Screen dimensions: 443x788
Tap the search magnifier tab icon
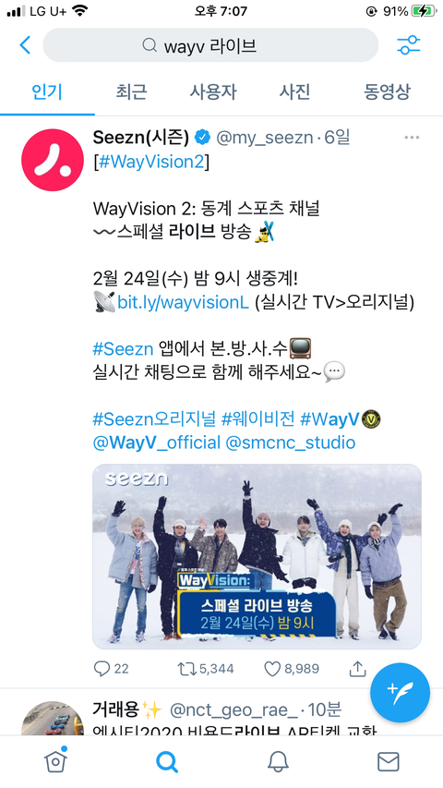[167, 762]
